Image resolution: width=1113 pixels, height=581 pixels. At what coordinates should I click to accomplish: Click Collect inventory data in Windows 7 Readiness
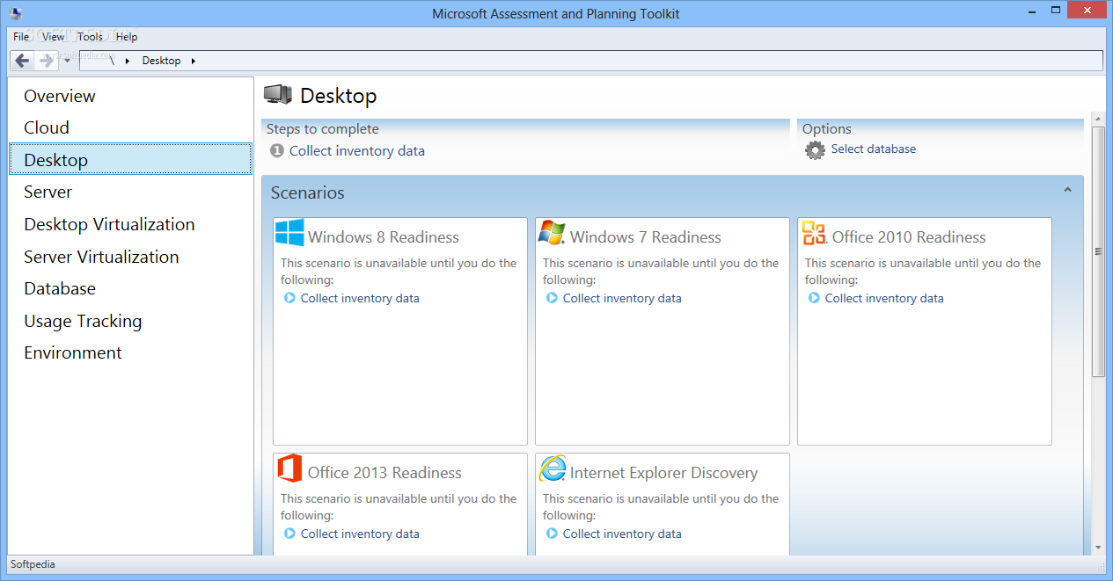point(622,298)
